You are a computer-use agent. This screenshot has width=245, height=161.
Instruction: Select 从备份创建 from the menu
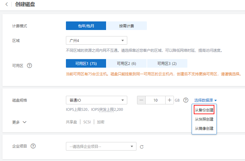204,110
